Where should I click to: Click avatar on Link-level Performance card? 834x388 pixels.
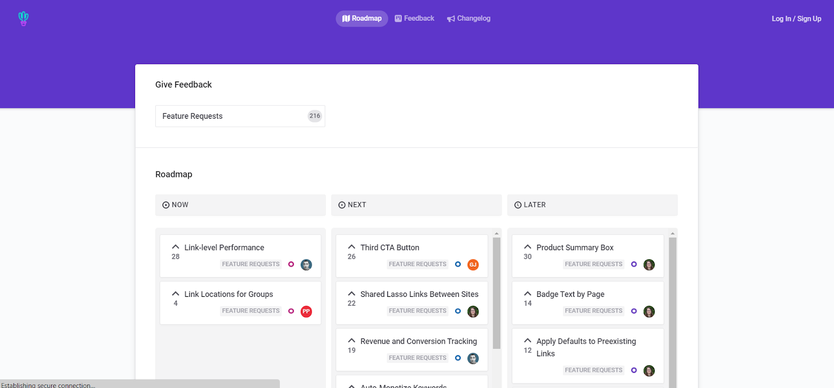tap(306, 265)
